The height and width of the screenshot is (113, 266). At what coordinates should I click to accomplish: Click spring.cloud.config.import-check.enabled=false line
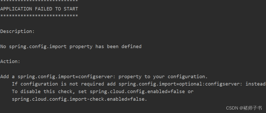[x=79, y=99]
